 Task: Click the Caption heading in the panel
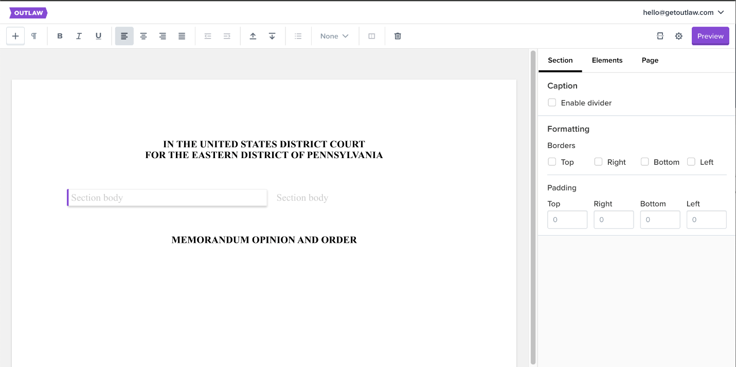coord(562,86)
